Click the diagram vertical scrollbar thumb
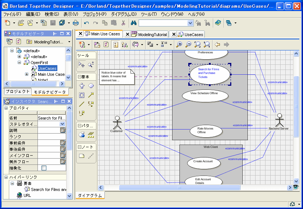Image resolution: width=303 pixels, height=209 pixels. (x=296, y=106)
